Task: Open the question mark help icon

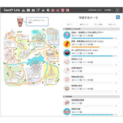Action: (48, 10)
